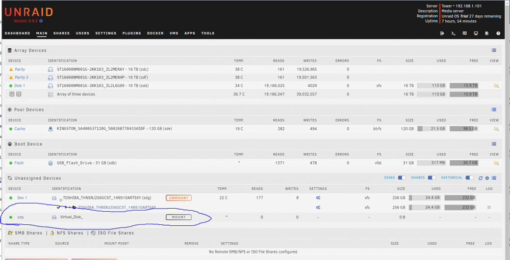Open the web terminal icon

pos(453,33)
